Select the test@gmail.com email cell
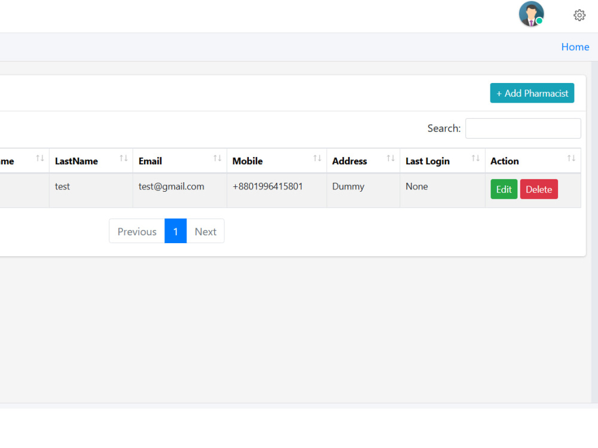Image resolution: width=598 pixels, height=448 pixels. pos(180,191)
